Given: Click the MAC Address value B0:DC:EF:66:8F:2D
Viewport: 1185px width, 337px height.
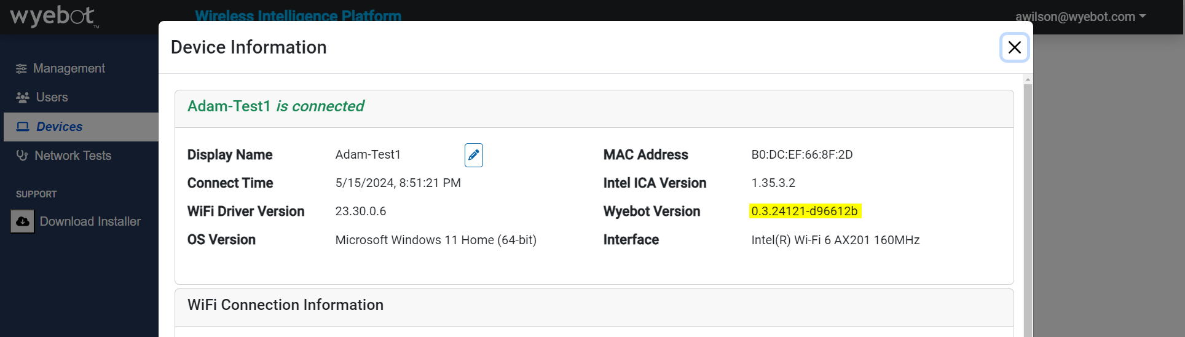Looking at the screenshot, I should tap(801, 155).
